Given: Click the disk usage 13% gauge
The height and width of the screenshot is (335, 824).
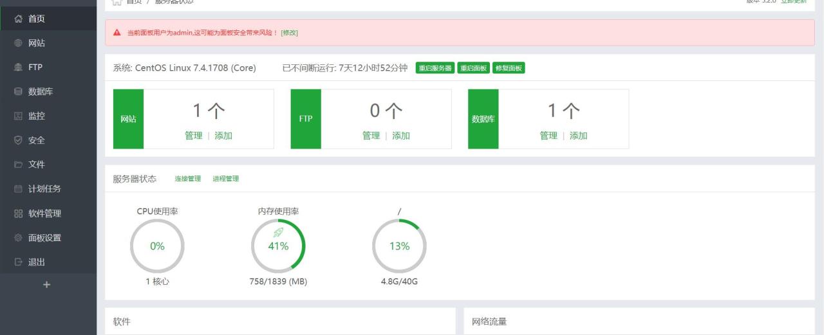Looking at the screenshot, I should click(399, 246).
